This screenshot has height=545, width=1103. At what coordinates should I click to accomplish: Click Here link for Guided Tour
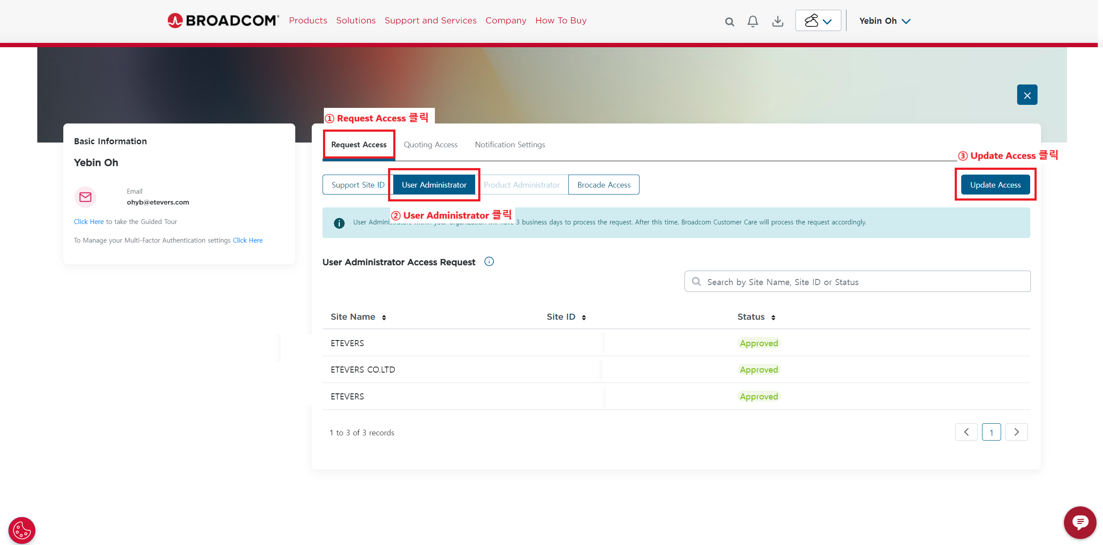tap(88, 221)
